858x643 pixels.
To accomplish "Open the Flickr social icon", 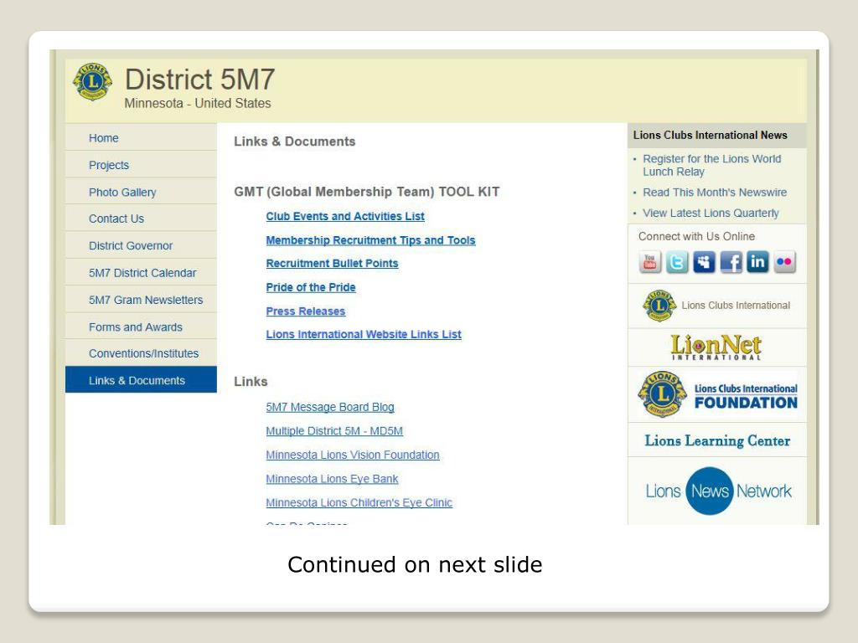I will click(x=784, y=262).
